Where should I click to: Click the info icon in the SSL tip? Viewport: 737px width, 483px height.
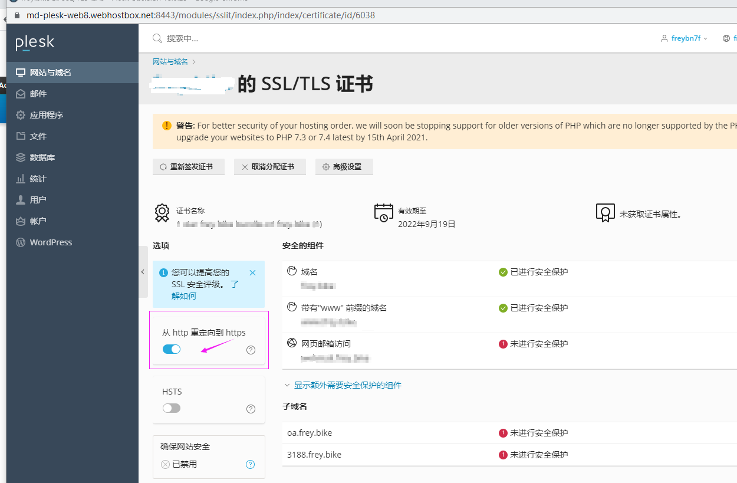pyautogui.click(x=164, y=272)
